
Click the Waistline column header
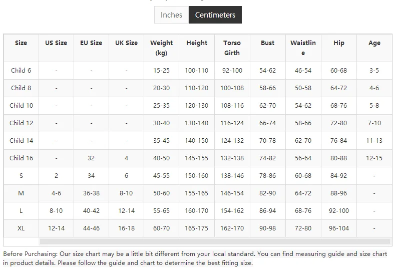click(303, 48)
